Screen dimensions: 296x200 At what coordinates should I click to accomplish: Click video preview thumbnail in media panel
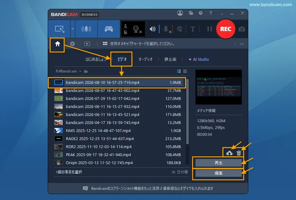pyautogui.click(x=218, y=87)
